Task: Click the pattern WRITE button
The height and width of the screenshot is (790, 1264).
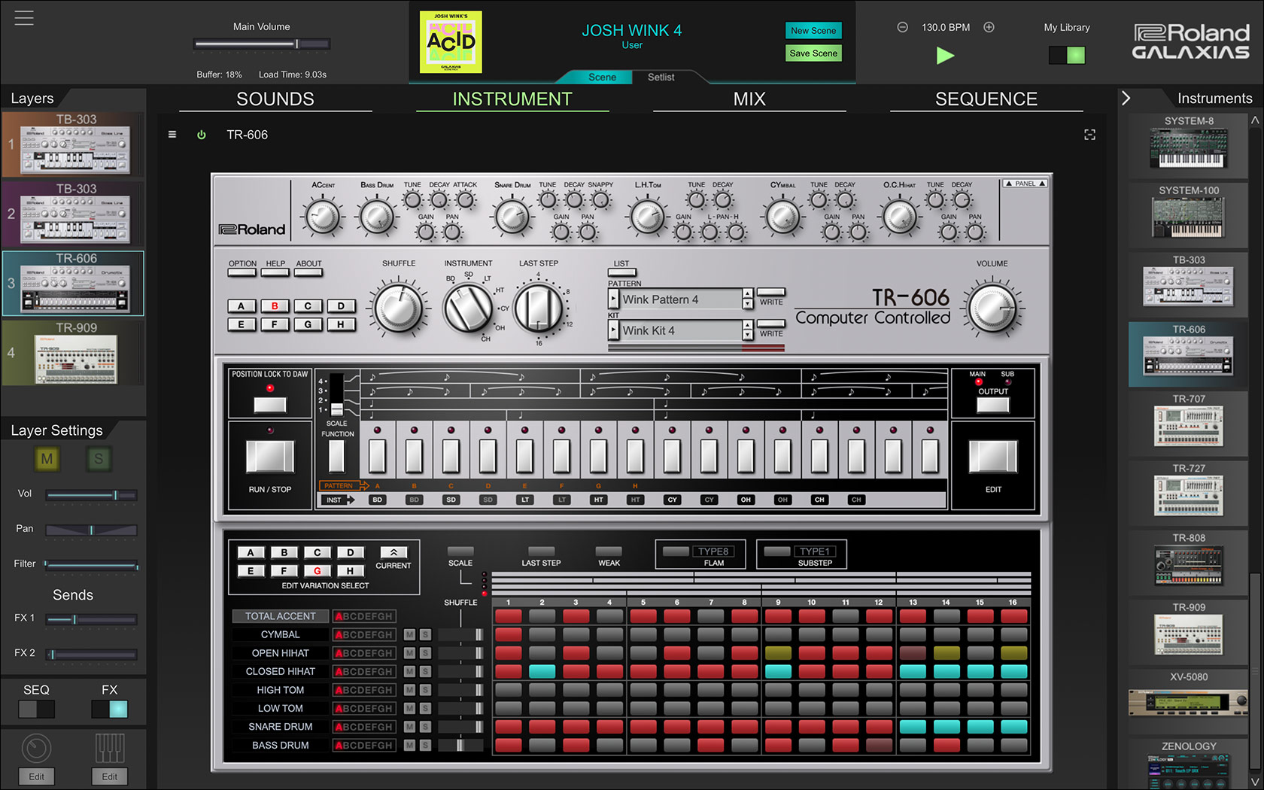Action: coord(771,292)
